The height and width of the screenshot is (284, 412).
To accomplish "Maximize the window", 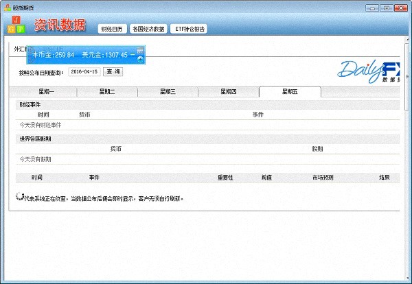I will 386,8.
